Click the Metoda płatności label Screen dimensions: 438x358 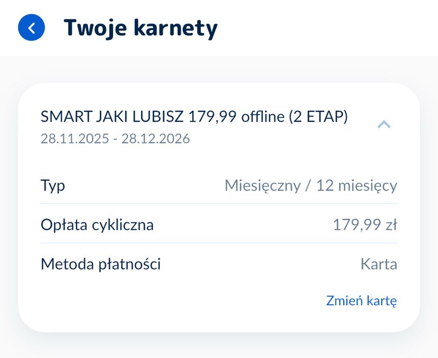(100, 264)
